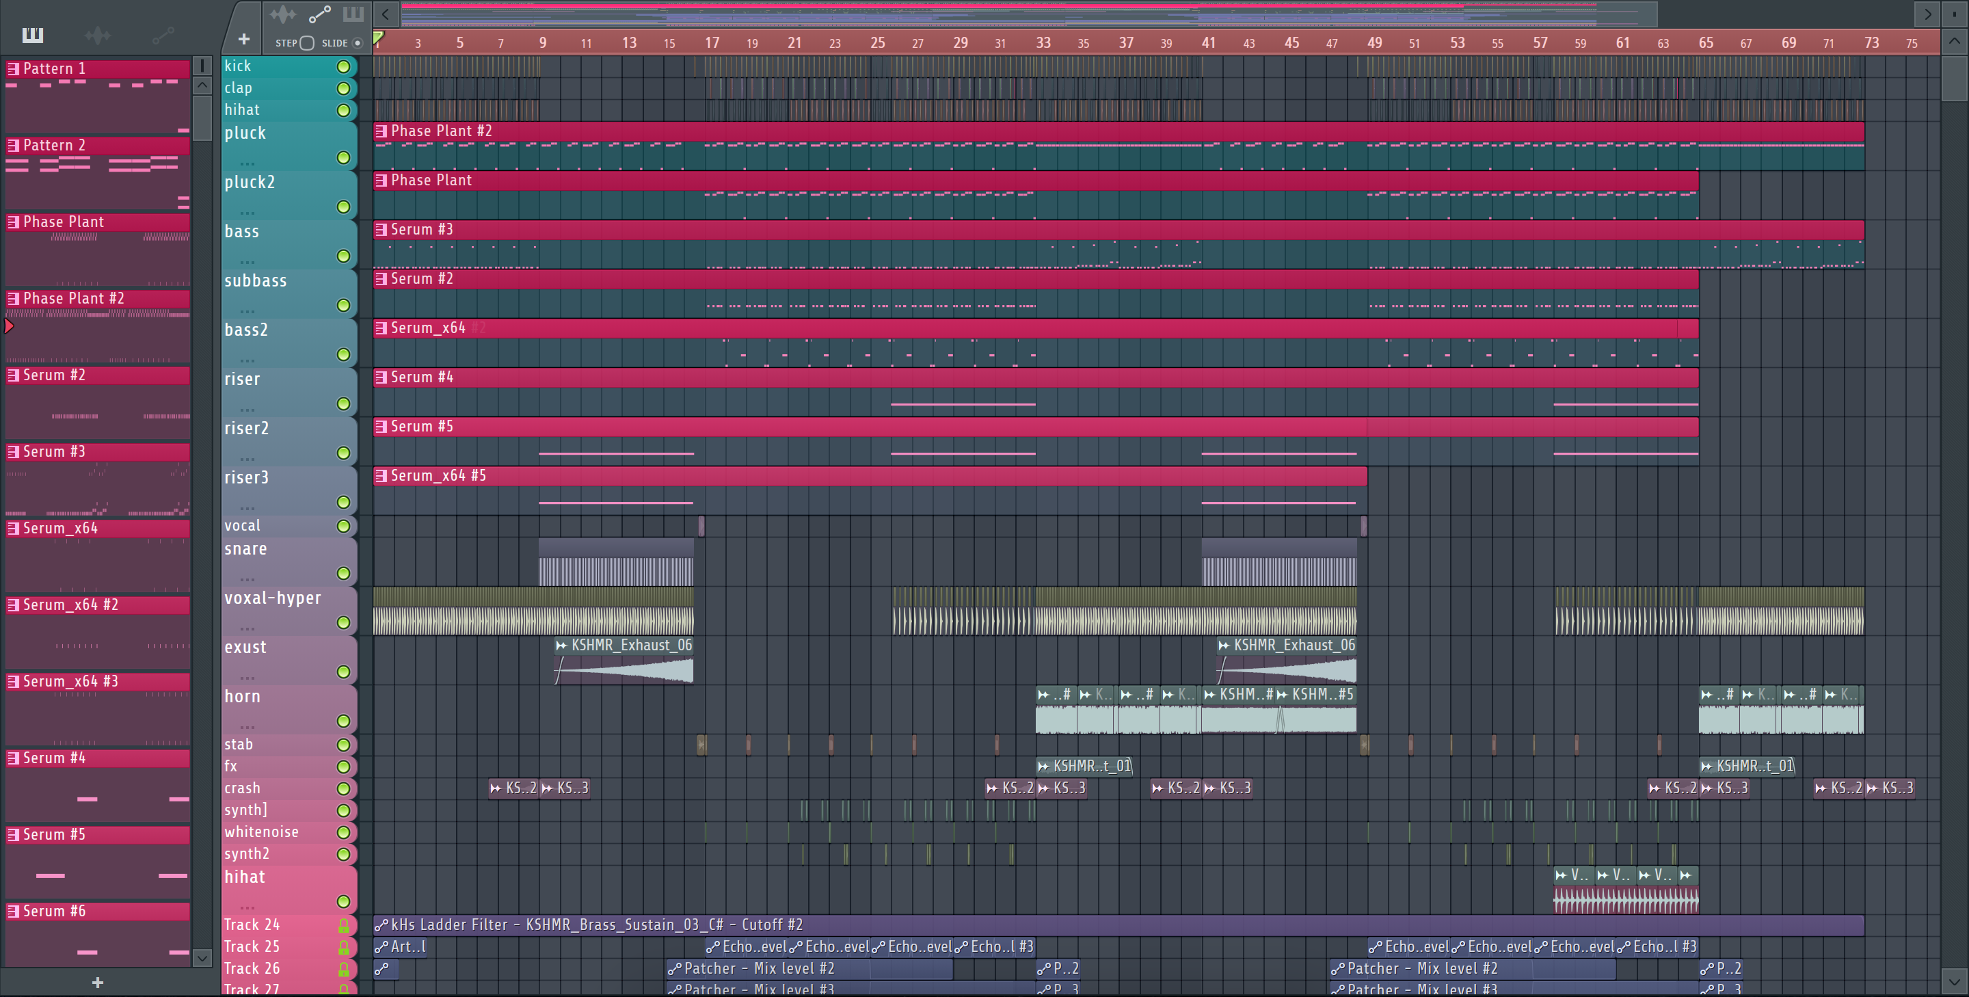This screenshot has width=1969, height=997.
Task: Click bar 17 on the timeline ruler
Action: tap(712, 43)
